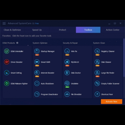The width and height of the screenshot is (125, 125).
Task: Click the Registry Cleaner text label
Action: click(x=108, y=51)
